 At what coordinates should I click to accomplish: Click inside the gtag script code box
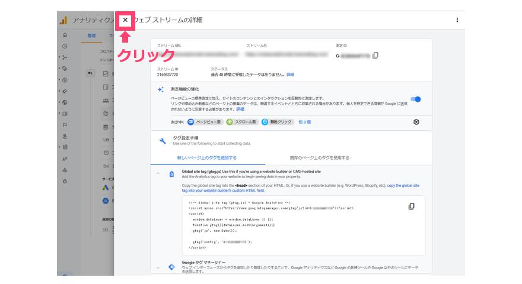click(303, 225)
